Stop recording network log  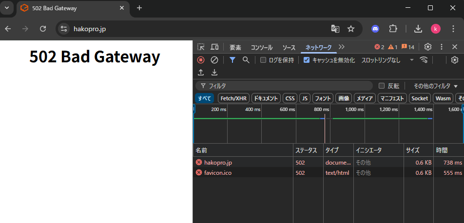click(201, 60)
